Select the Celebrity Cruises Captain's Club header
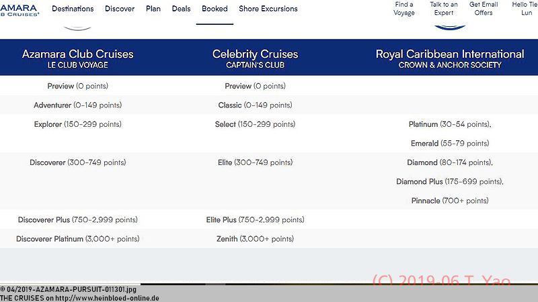Image resolution: width=538 pixels, height=302 pixels. click(255, 58)
